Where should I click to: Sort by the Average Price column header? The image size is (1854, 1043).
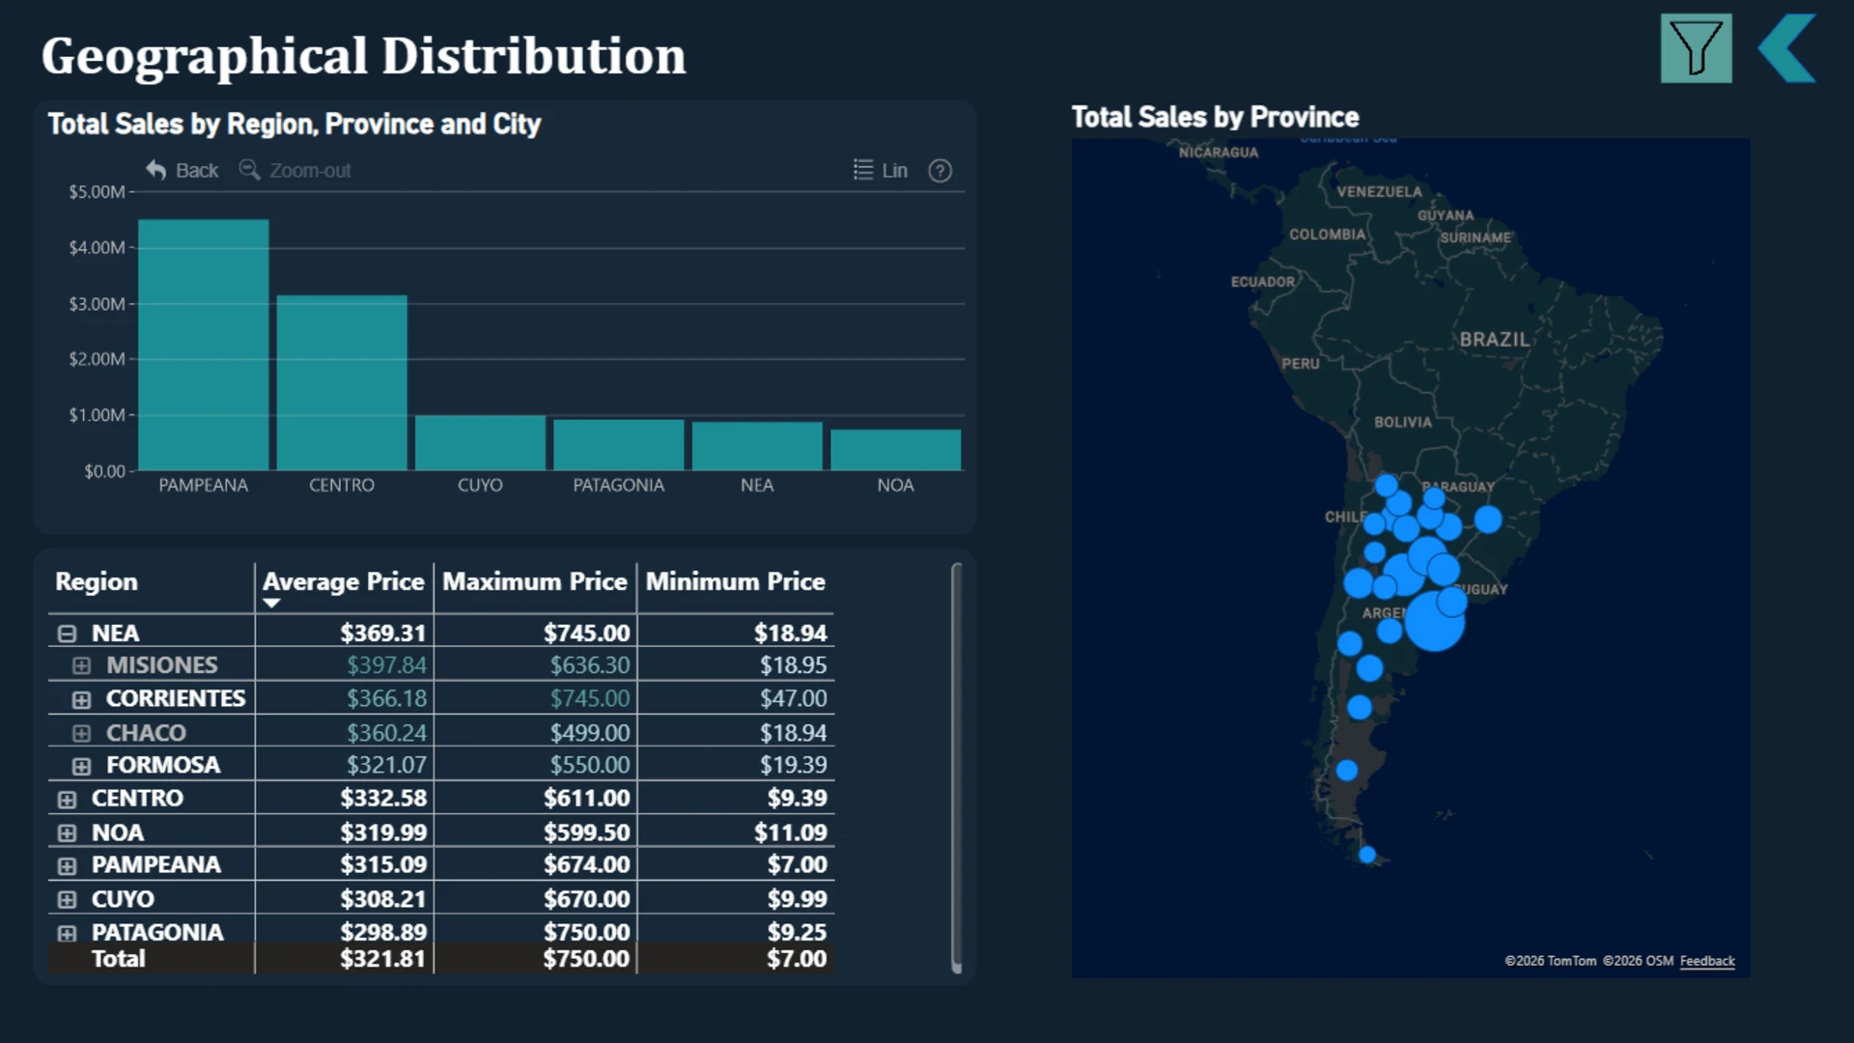point(343,581)
